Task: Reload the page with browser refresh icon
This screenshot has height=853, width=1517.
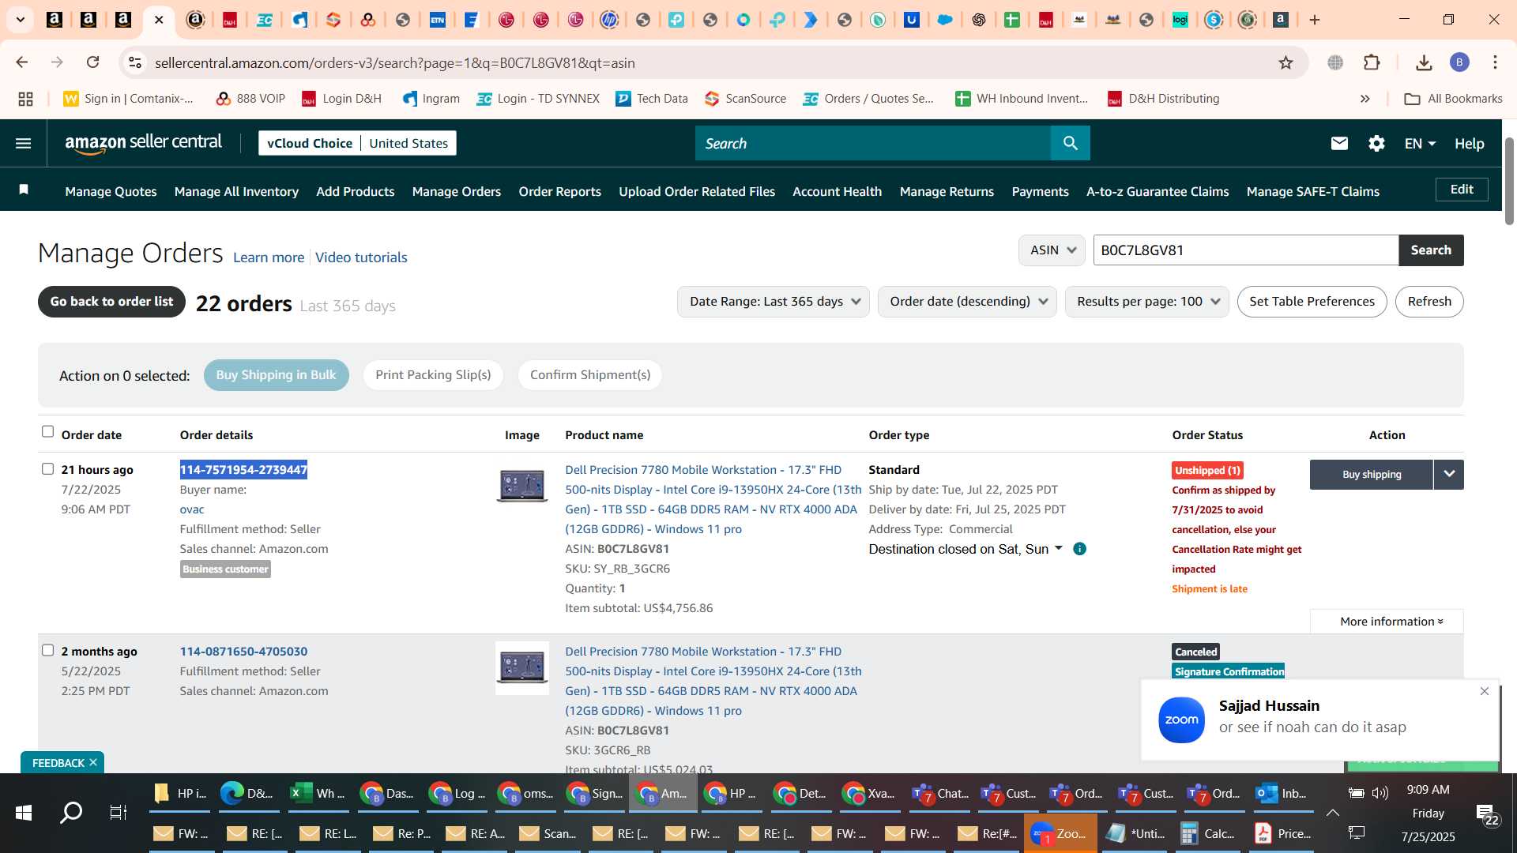Action: coord(93,62)
